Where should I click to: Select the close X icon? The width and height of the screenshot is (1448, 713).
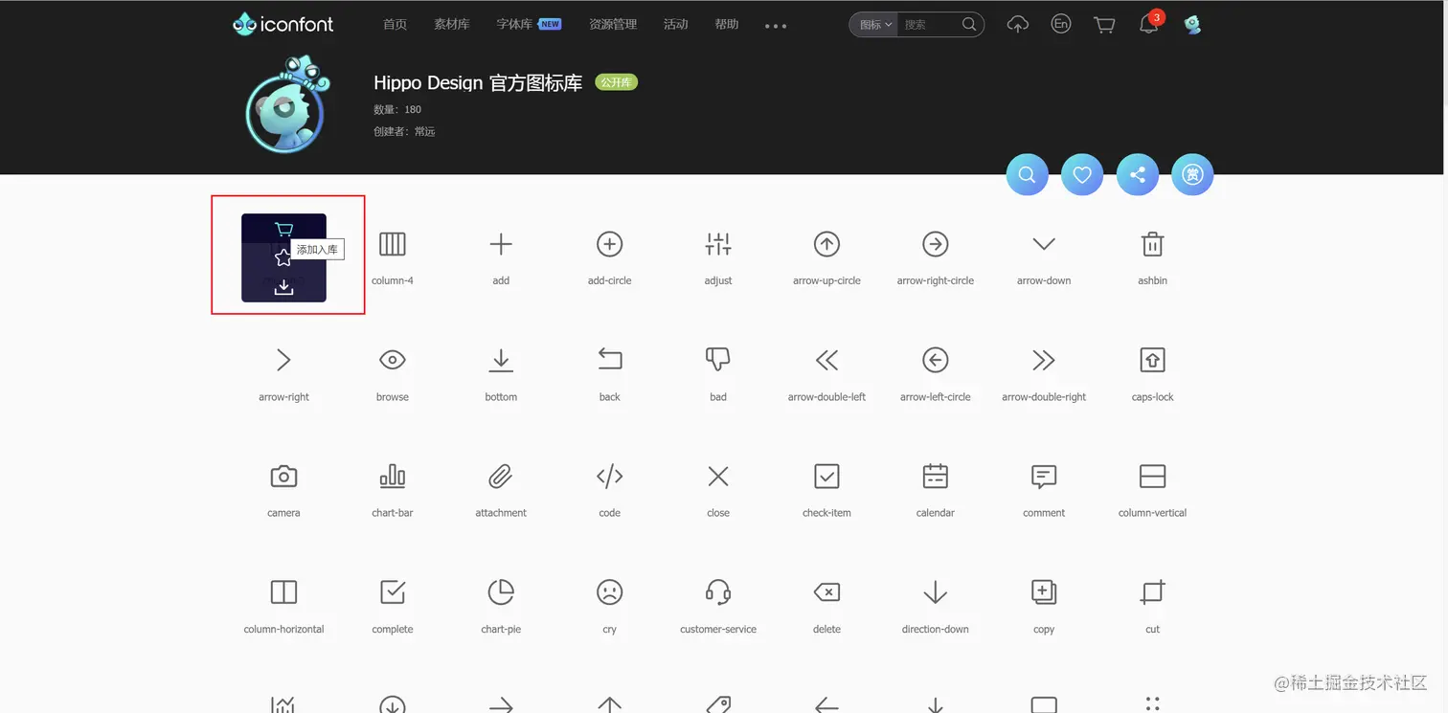click(x=718, y=477)
